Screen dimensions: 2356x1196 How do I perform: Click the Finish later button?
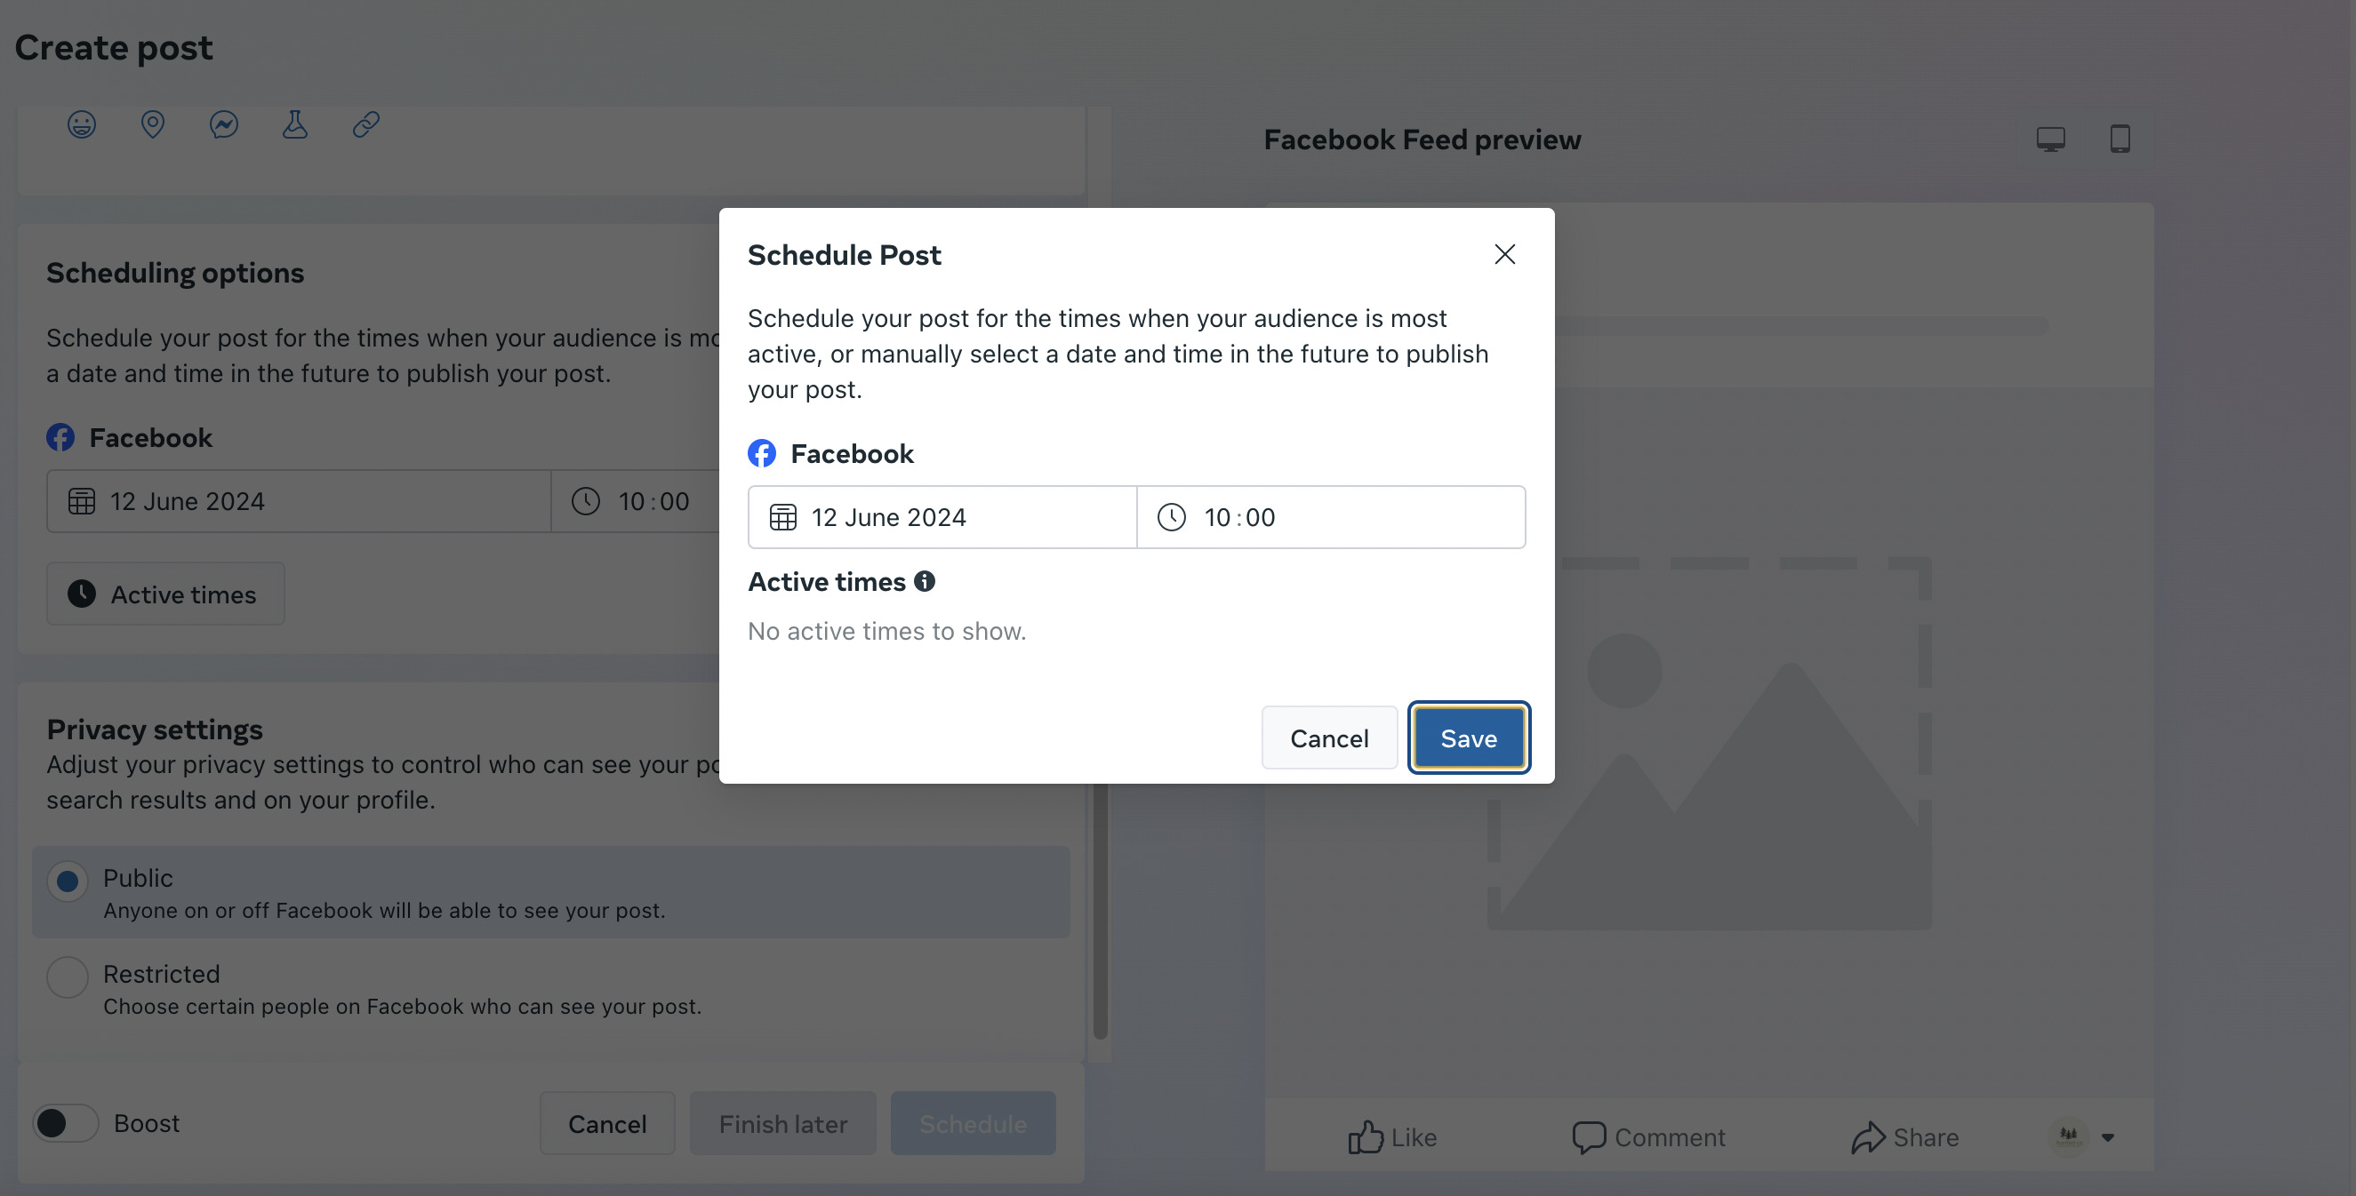click(x=783, y=1124)
